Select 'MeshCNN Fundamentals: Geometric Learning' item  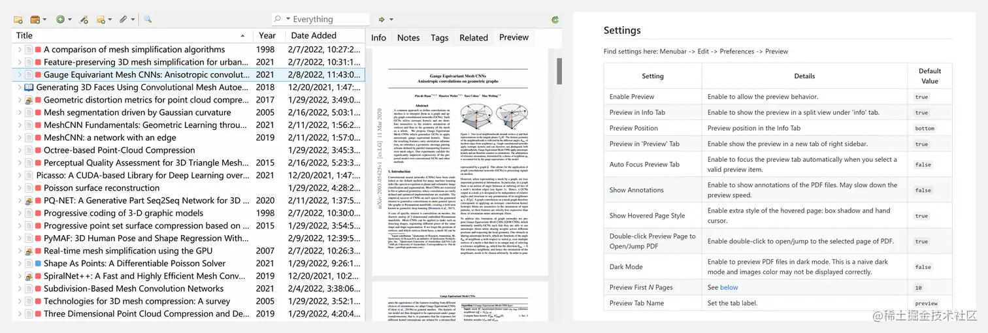pos(146,125)
